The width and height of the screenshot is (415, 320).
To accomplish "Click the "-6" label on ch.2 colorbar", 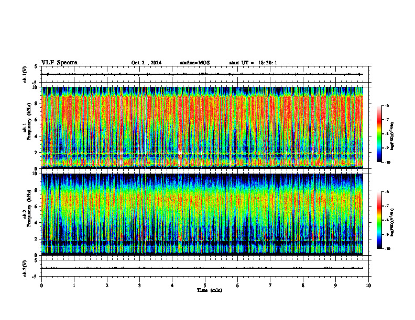I will click(387, 192).
